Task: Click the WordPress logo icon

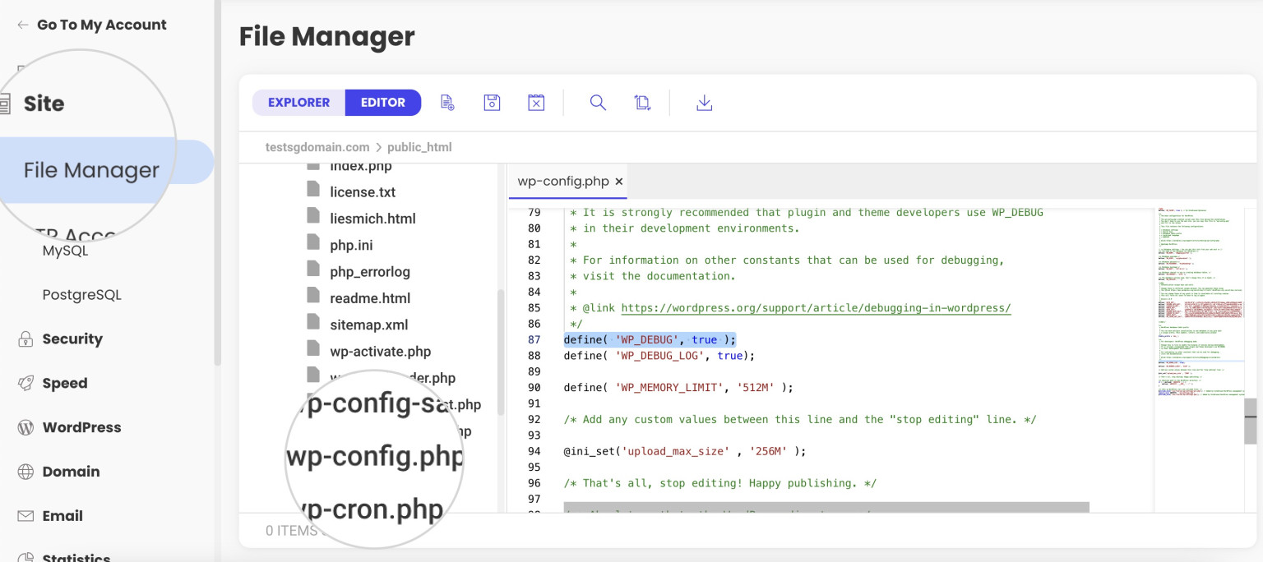Action: 25,427
